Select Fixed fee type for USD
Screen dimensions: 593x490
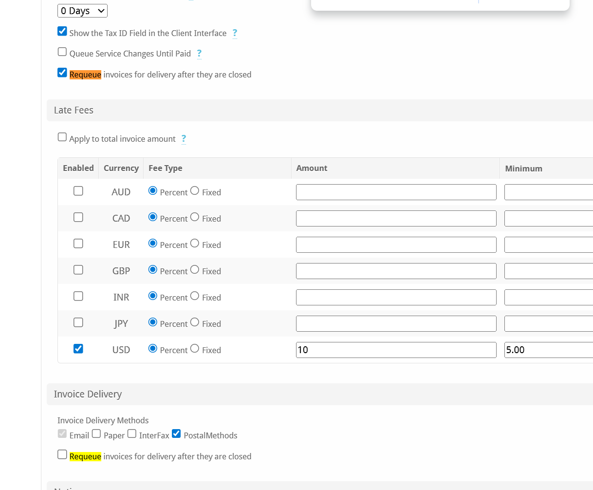point(195,349)
